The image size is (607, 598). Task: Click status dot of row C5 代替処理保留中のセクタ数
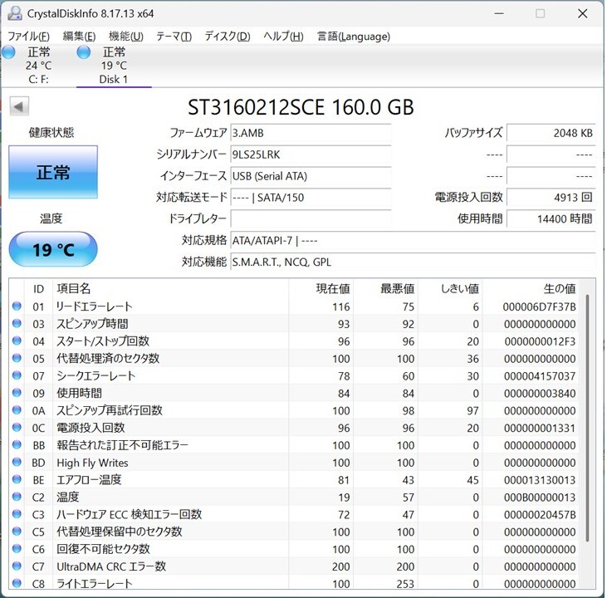(x=17, y=532)
